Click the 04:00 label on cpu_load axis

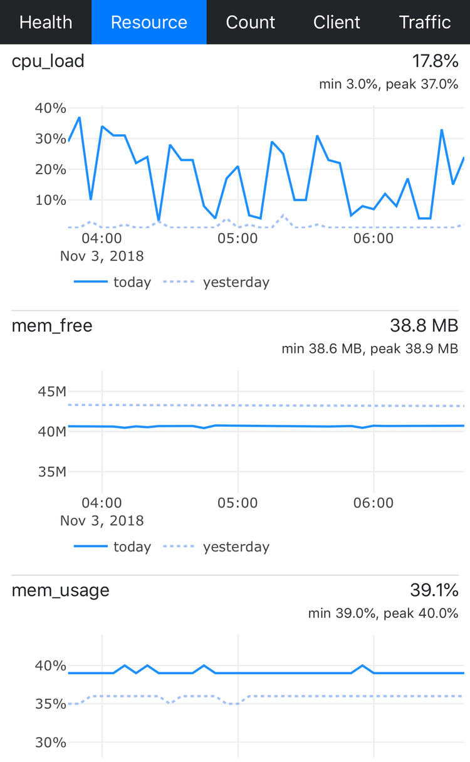(x=102, y=238)
